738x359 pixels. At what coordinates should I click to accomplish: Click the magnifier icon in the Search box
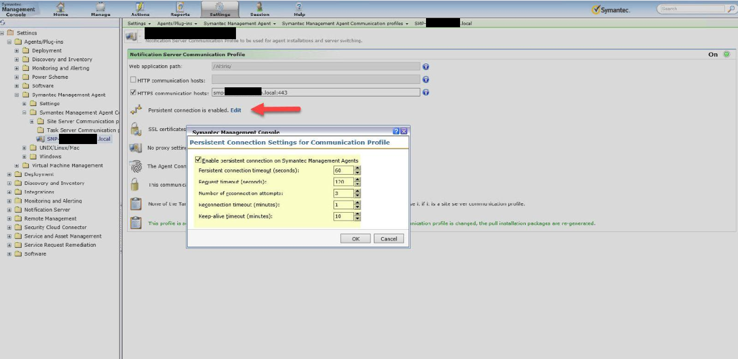coord(731,9)
